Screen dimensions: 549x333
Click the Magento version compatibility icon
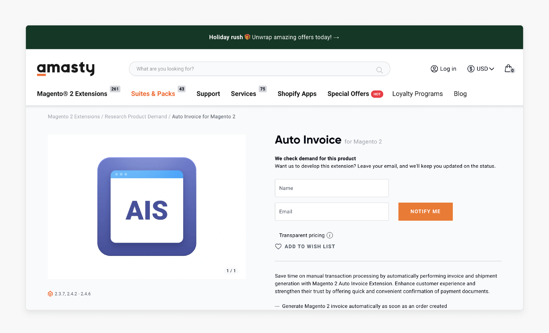pyautogui.click(x=50, y=294)
